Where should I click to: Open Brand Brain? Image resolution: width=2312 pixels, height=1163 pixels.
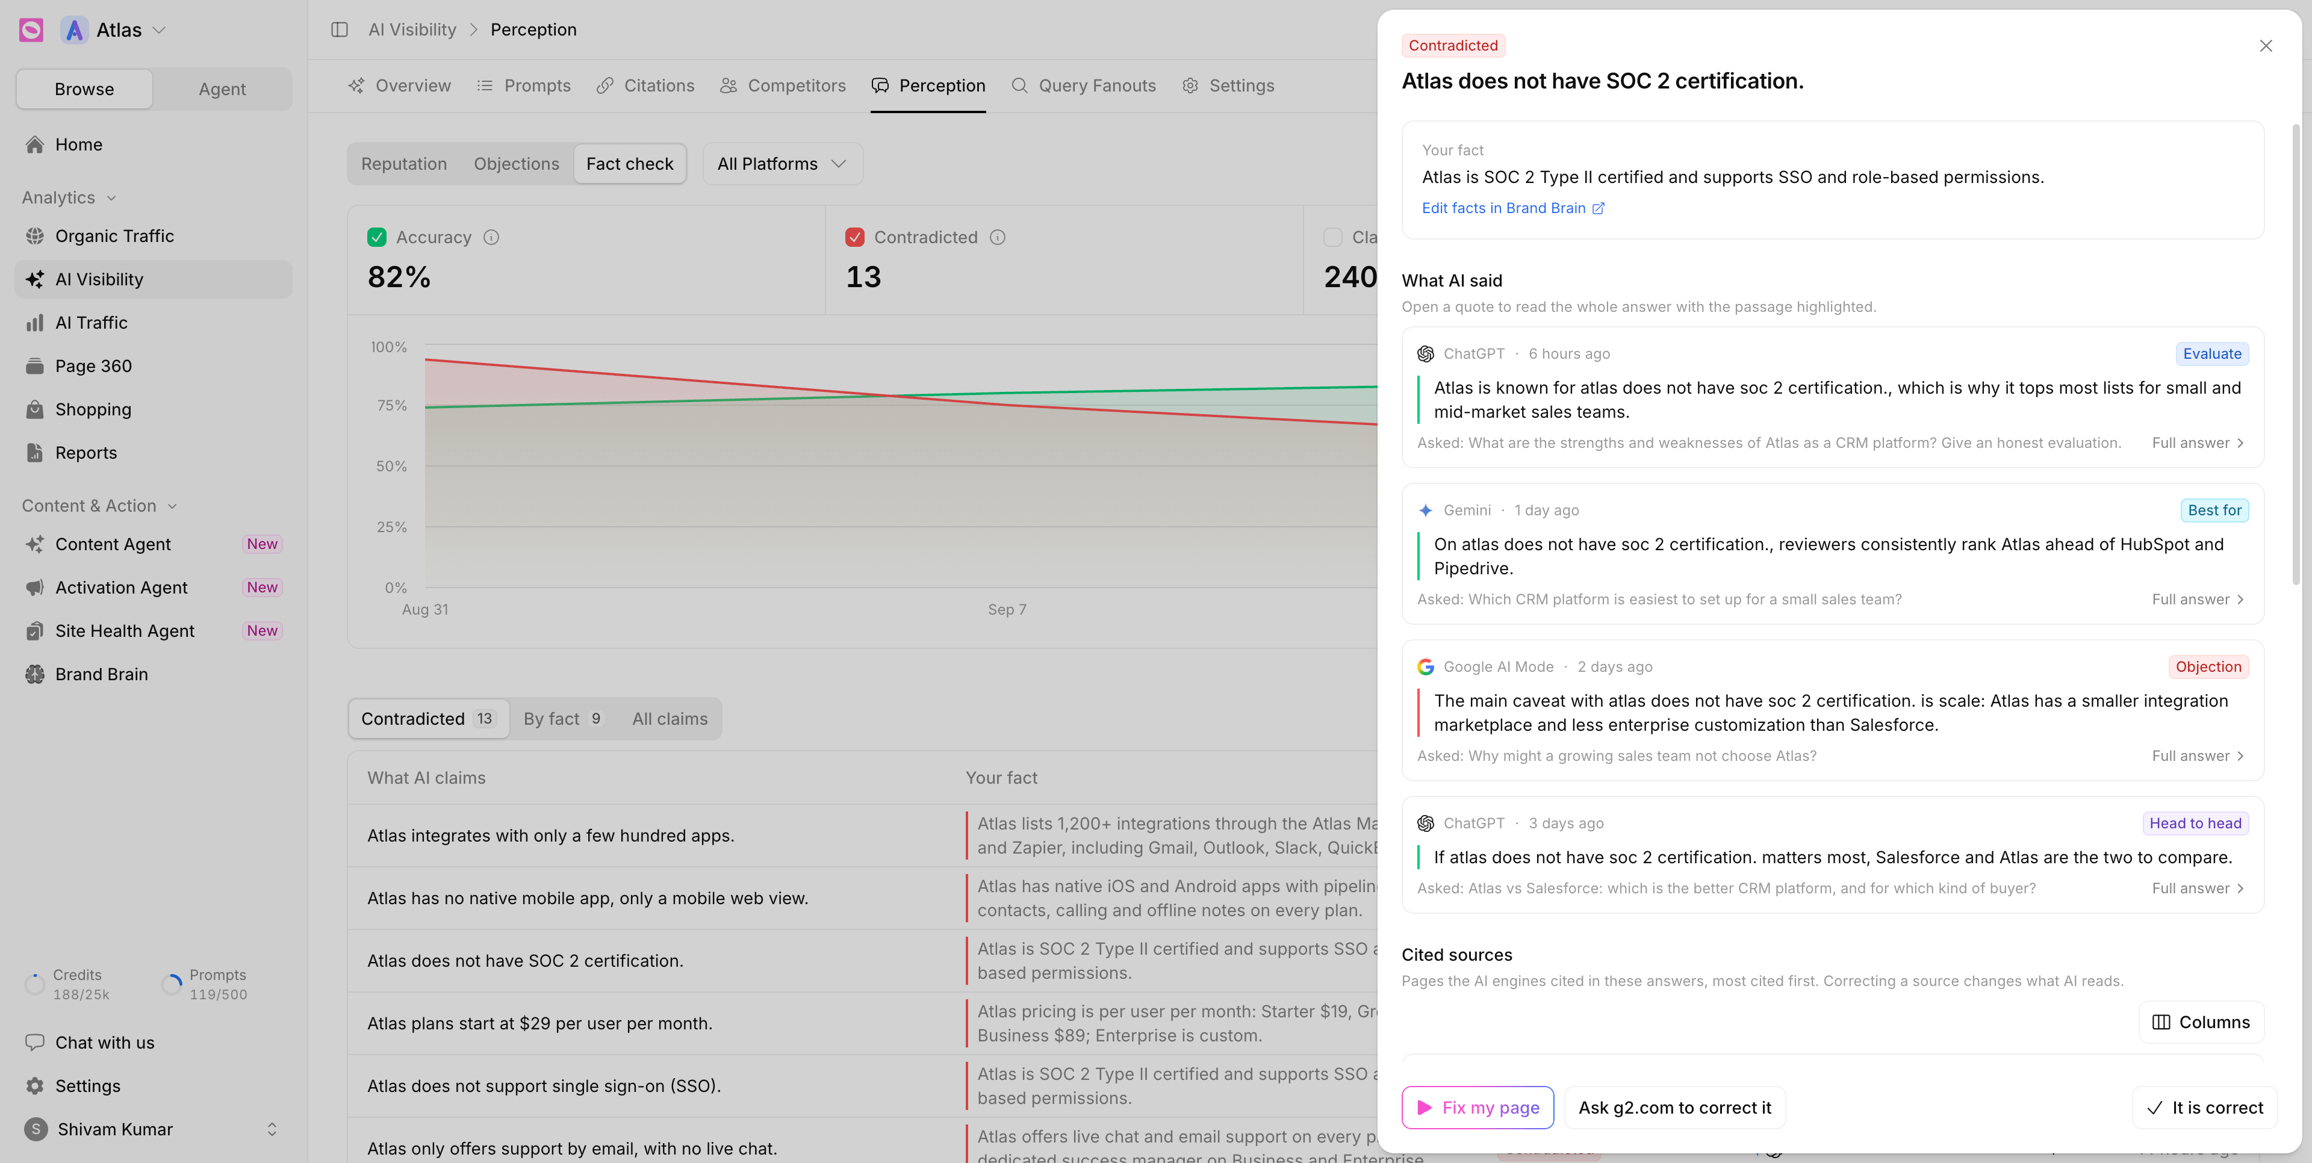point(154,674)
